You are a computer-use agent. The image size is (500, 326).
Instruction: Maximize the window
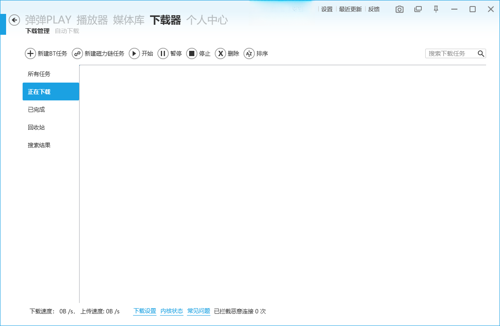473,9
